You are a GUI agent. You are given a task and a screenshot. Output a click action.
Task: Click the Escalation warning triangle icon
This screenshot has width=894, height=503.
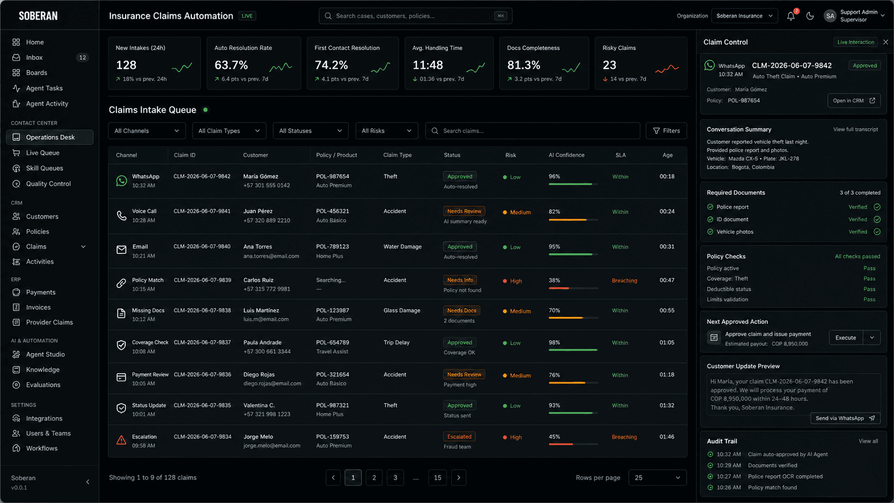(121, 440)
